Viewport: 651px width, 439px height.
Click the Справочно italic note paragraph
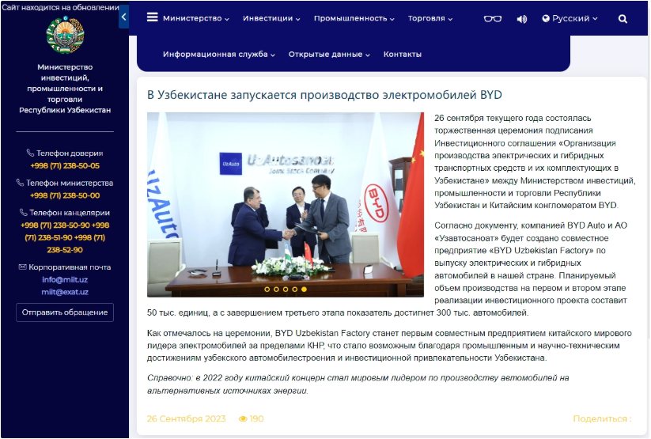(358, 384)
